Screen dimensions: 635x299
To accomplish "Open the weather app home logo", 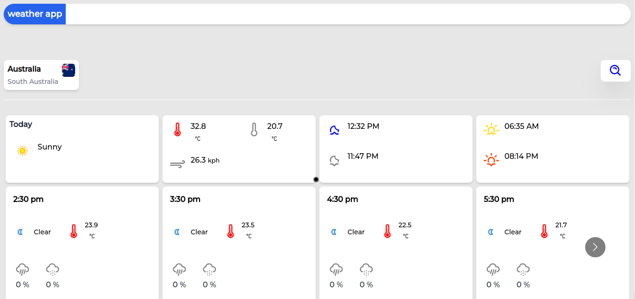I will (35, 14).
